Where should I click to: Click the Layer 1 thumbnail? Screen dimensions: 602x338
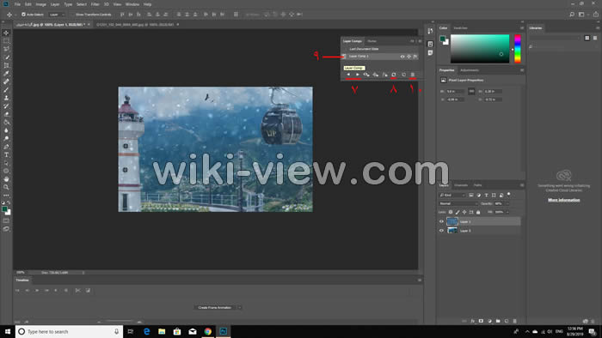click(x=452, y=221)
